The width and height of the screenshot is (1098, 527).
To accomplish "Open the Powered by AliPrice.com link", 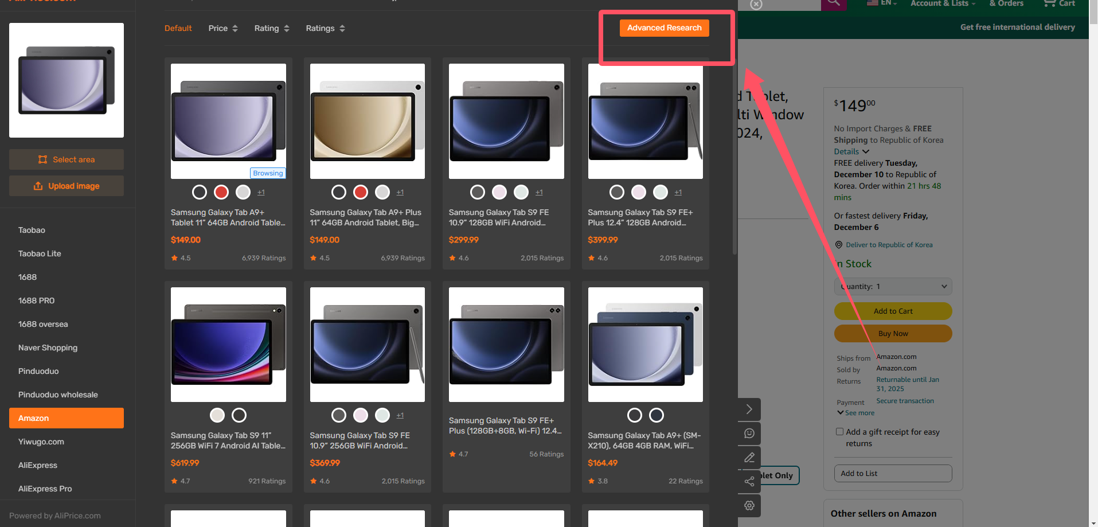I will click(55, 516).
